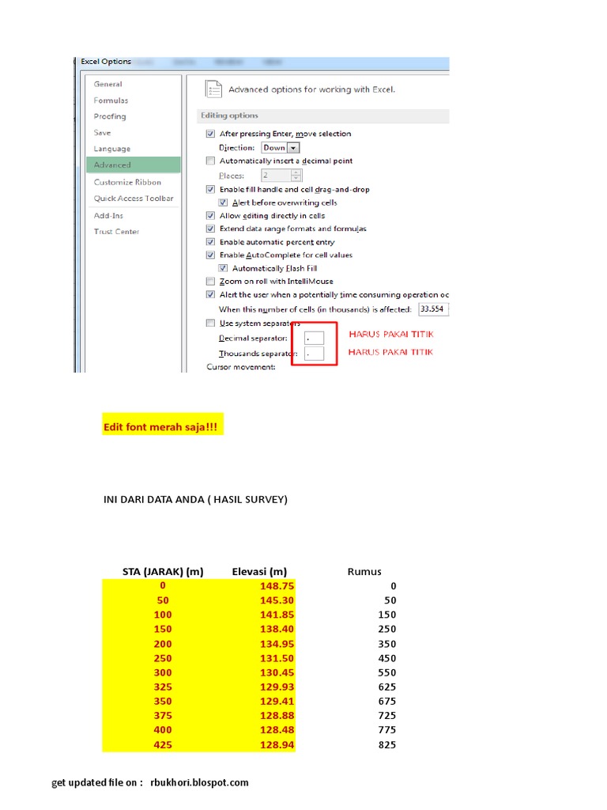607x810 pixels.
Task: Open the Add-Ins category
Action: (x=108, y=216)
